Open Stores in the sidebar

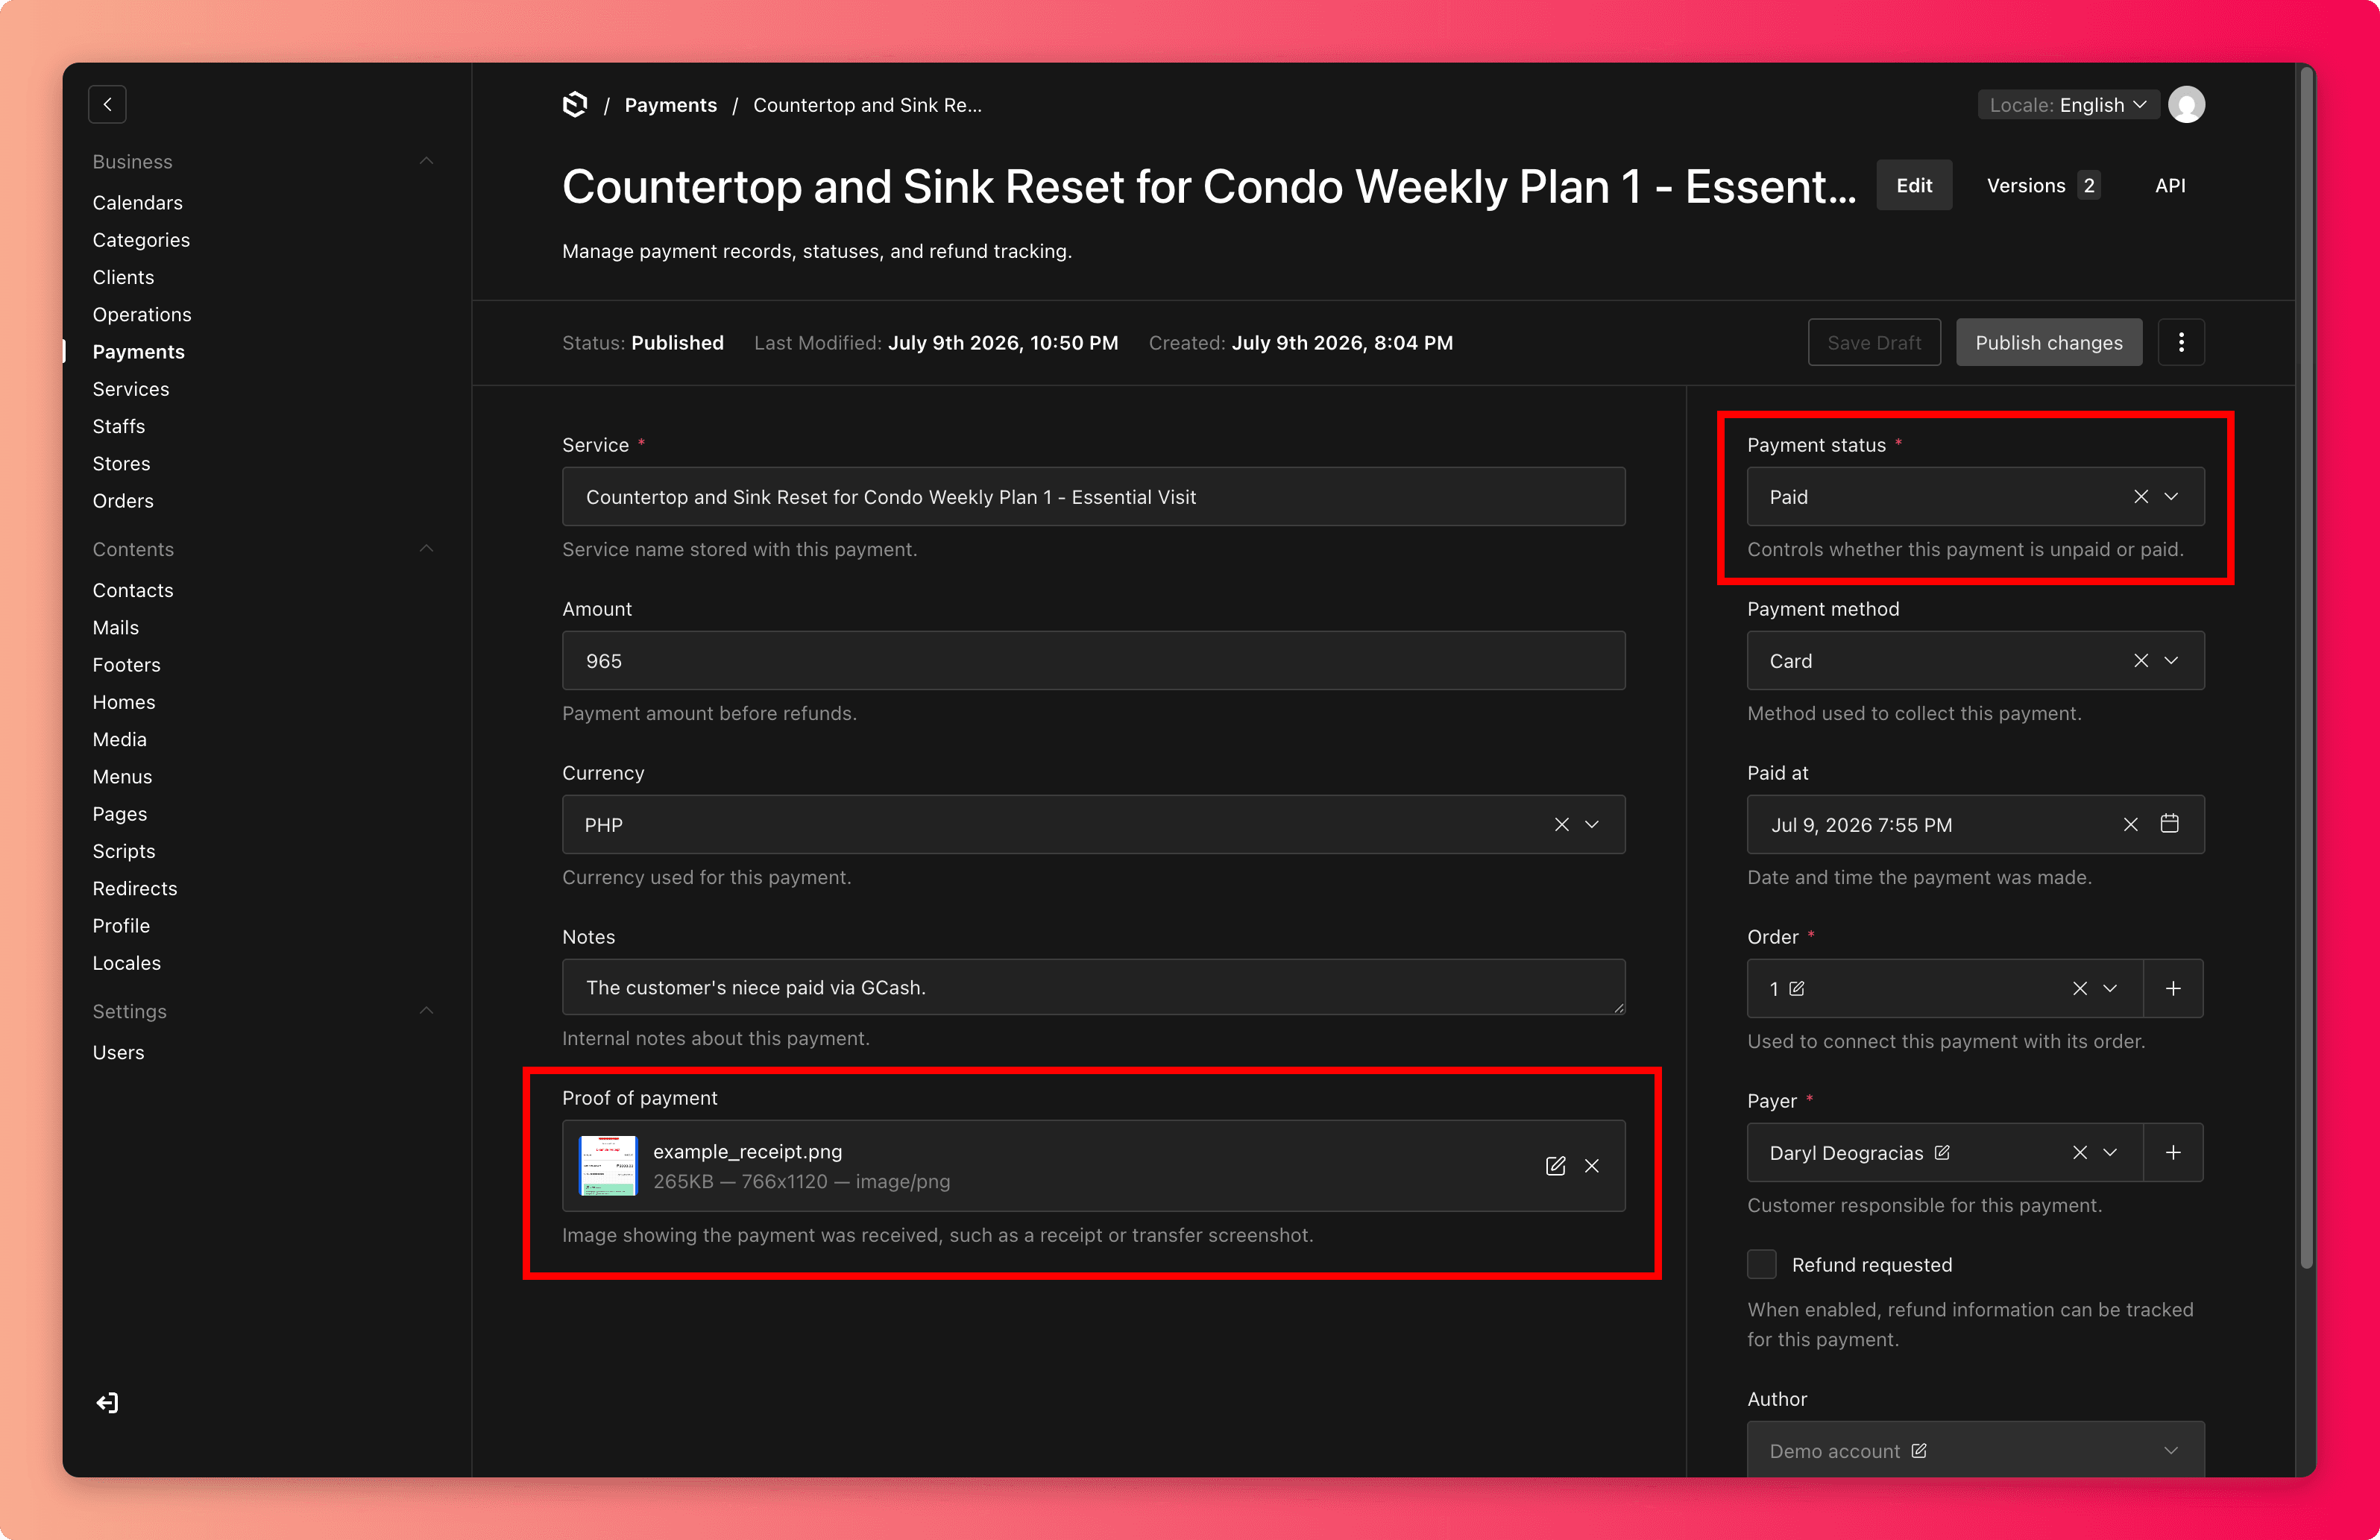(x=122, y=463)
